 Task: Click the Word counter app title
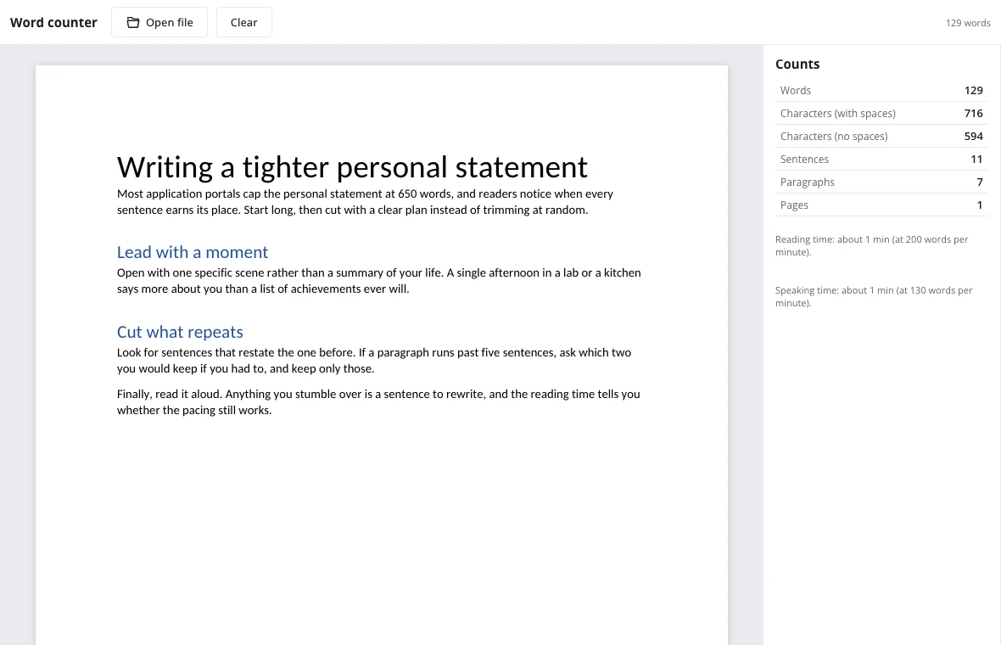coord(53,22)
